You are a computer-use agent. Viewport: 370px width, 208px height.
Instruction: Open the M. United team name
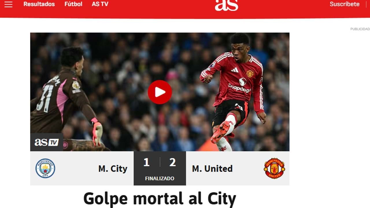tap(212, 168)
